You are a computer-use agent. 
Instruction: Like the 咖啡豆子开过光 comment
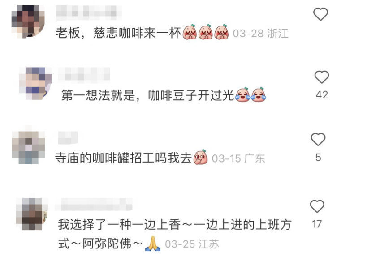click(322, 77)
